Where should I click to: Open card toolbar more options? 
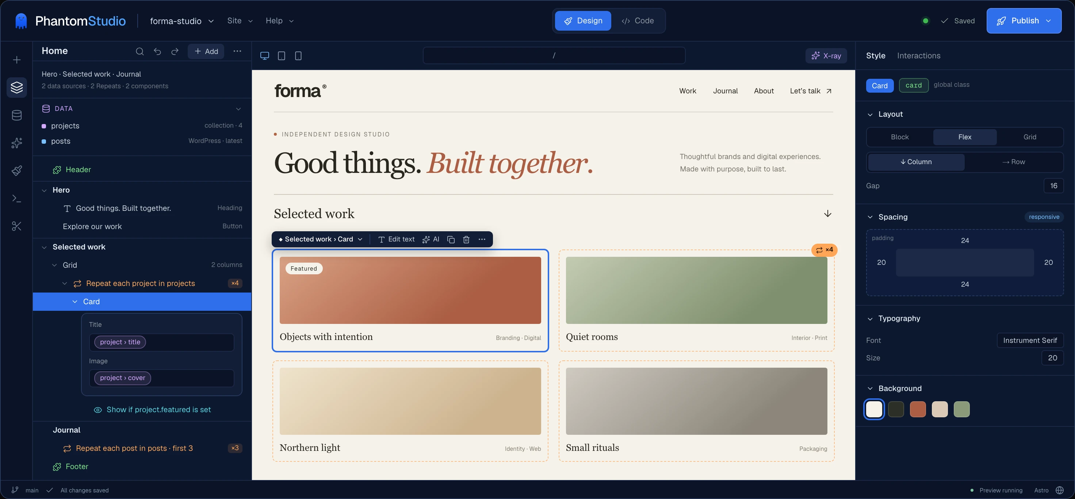point(482,239)
